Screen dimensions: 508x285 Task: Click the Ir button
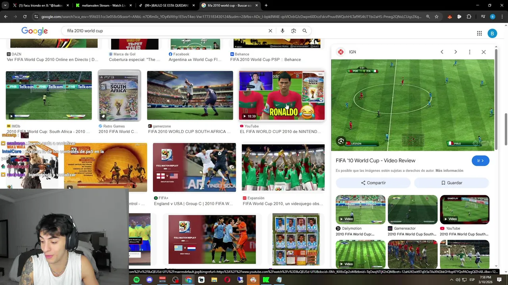pyautogui.click(x=480, y=161)
